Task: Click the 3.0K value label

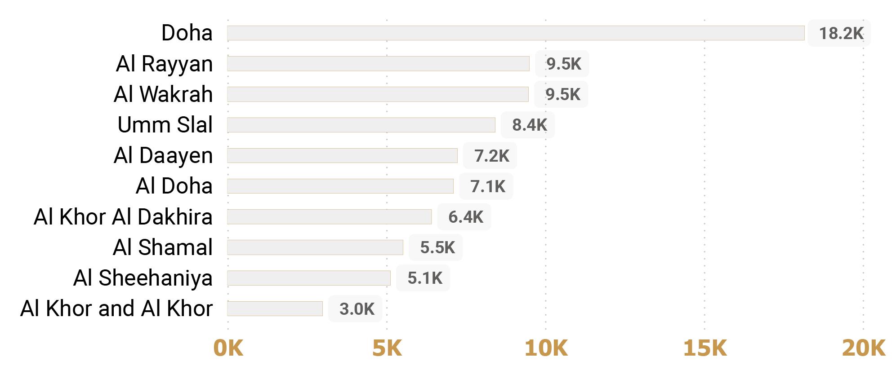Action: click(357, 309)
